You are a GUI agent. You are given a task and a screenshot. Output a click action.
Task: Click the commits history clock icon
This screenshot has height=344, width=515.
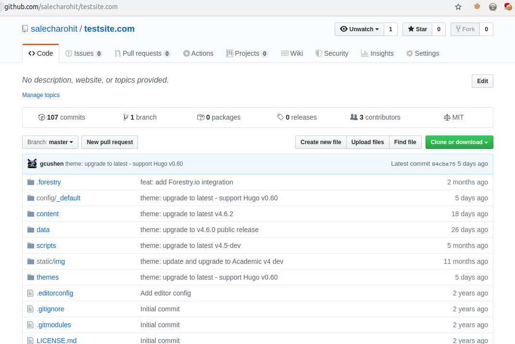[42, 117]
